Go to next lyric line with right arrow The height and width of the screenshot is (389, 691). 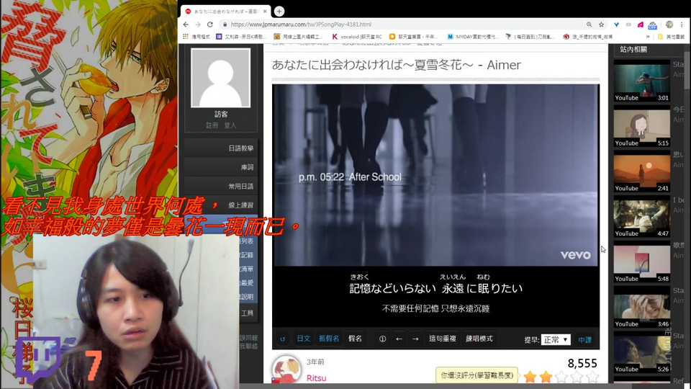pyautogui.click(x=415, y=339)
